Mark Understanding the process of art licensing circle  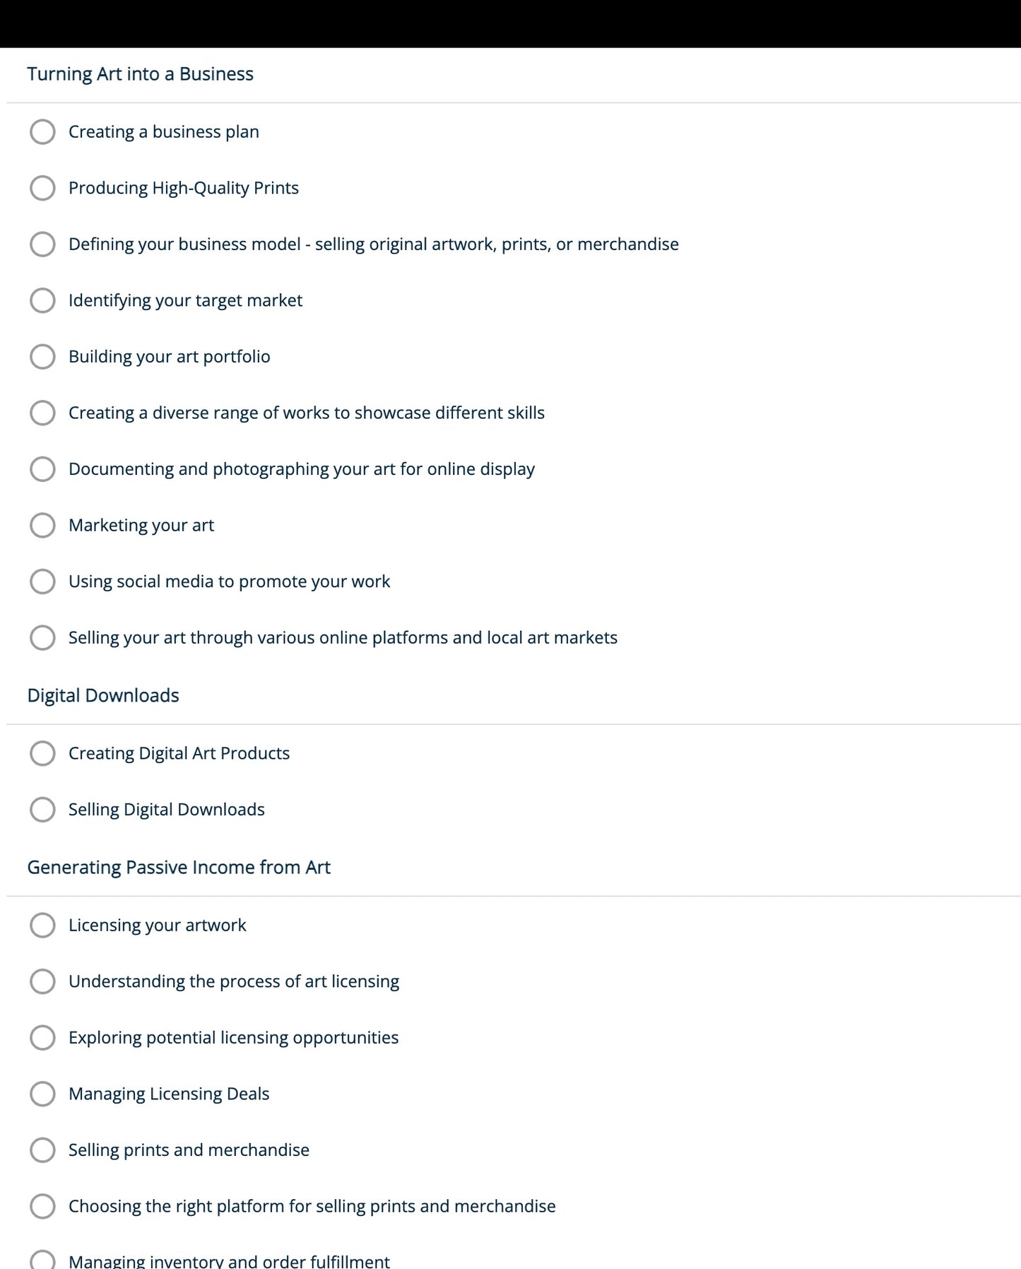42,981
